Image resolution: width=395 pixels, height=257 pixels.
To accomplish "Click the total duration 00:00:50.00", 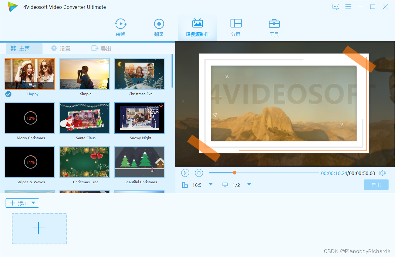I will tap(362, 173).
